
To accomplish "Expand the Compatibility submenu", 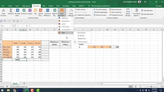I will [66, 30].
